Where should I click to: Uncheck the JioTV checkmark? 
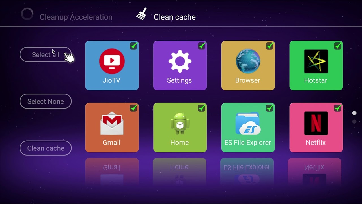pos(133,46)
